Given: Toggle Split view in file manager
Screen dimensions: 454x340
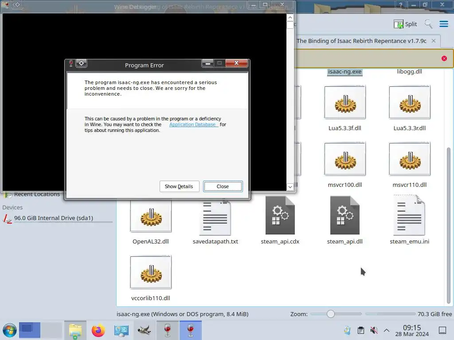Looking at the screenshot, I should (405, 24).
